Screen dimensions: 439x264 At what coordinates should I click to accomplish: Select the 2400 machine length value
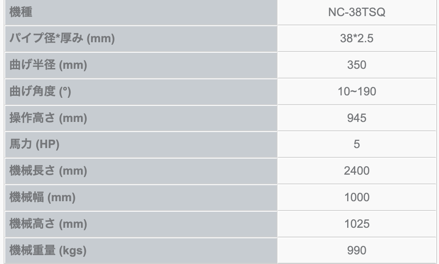pyautogui.click(x=356, y=171)
